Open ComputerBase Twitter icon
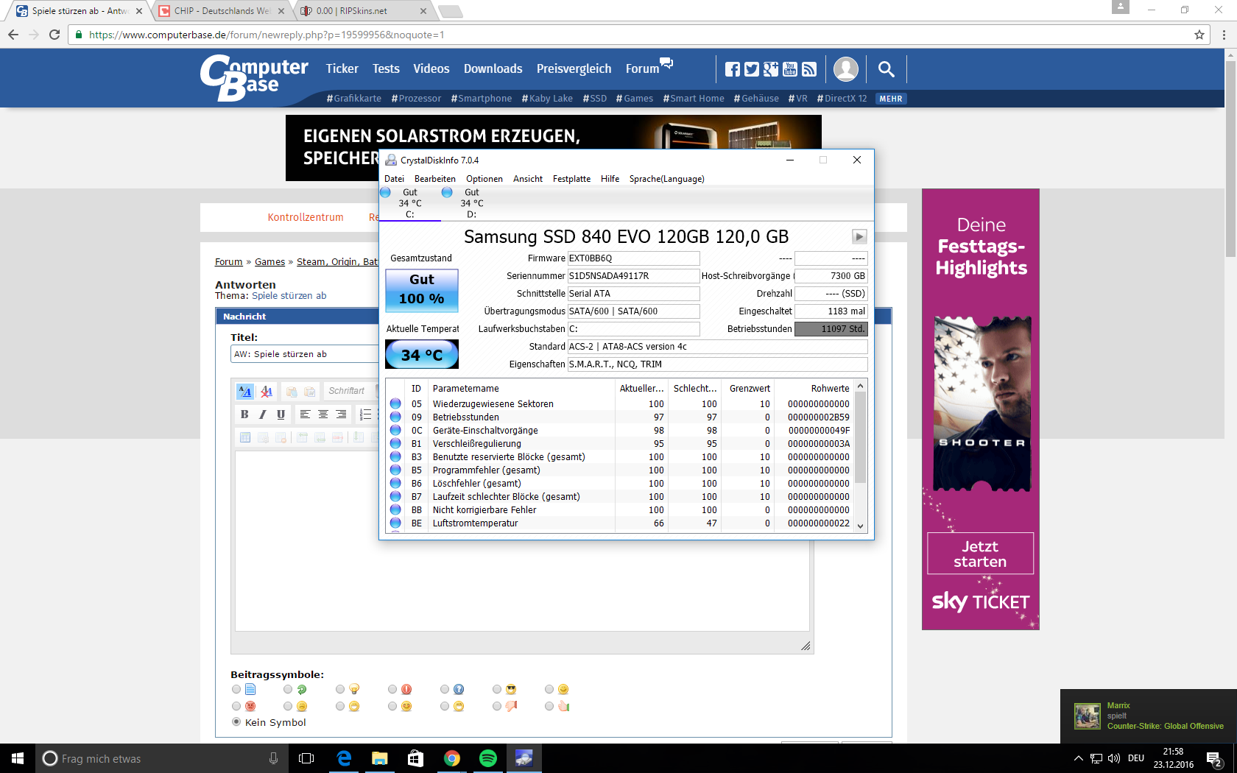The width and height of the screenshot is (1237, 773). [752, 69]
